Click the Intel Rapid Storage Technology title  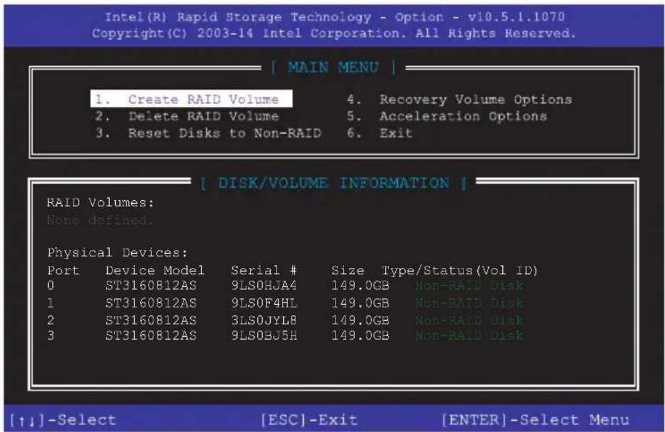tap(334, 17)
